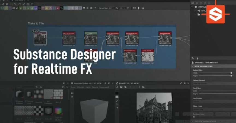Toggle the pin on the 2D view panel
This screenshot has width=236, height=123.
point(181,83)
